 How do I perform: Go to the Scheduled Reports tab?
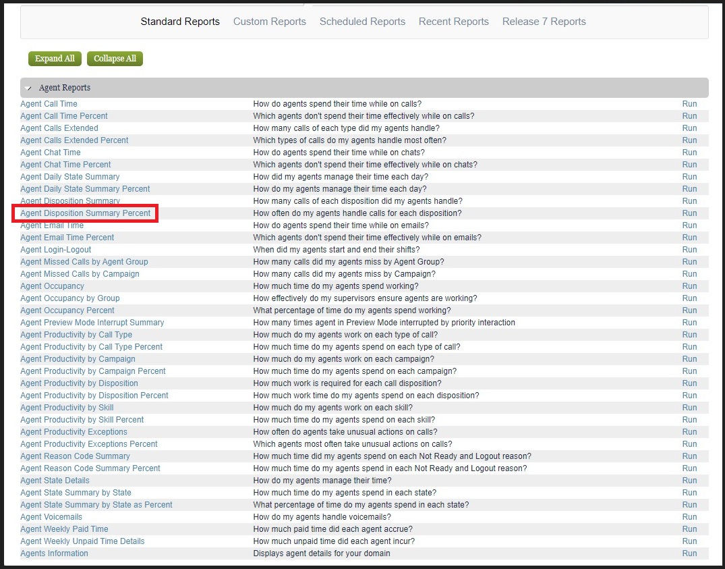(362, 22)
